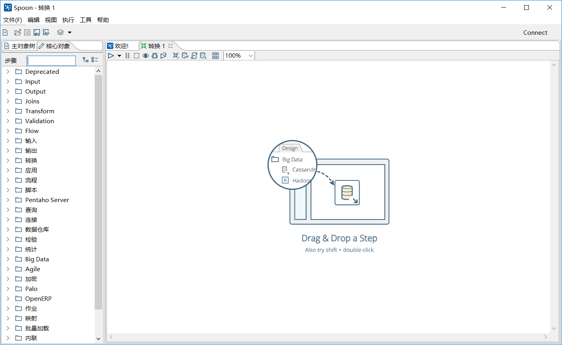
Task: Debug the transformation with the bug icon
Action: pyautogui.click(x=155, y=56)
